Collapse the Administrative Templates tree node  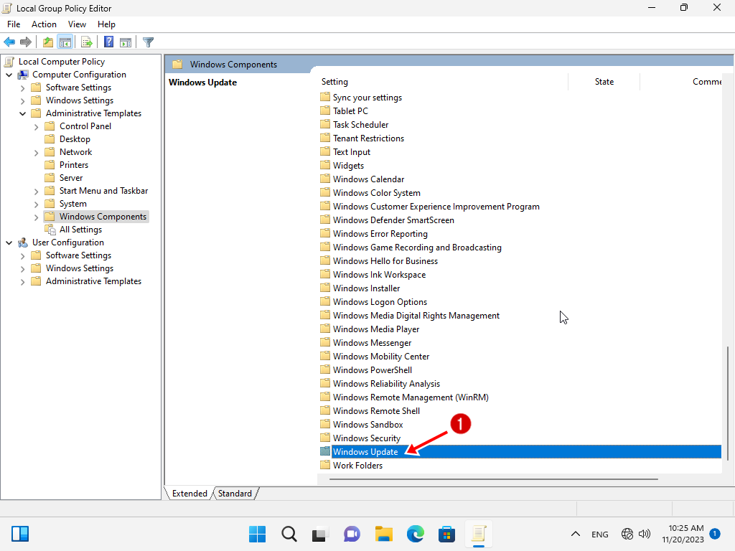point(23,113)
